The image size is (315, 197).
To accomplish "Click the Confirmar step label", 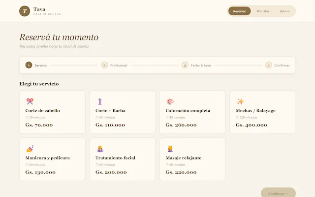I will click(282, 66).
